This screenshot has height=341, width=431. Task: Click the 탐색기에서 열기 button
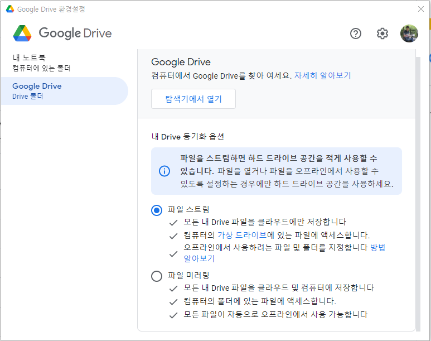193,99
